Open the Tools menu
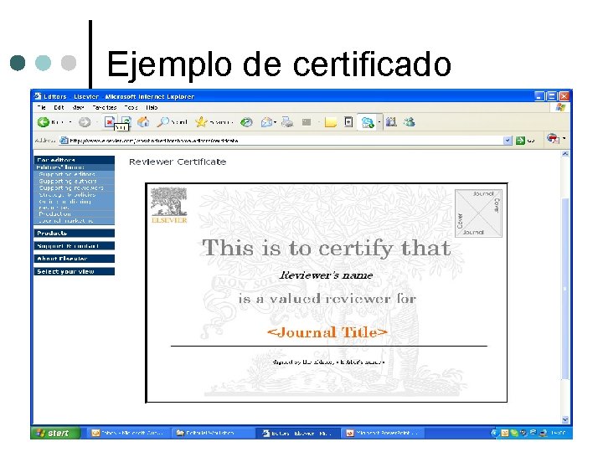Image resolution: width=603 pixels, height=452 pixels. tap(131, 107)
